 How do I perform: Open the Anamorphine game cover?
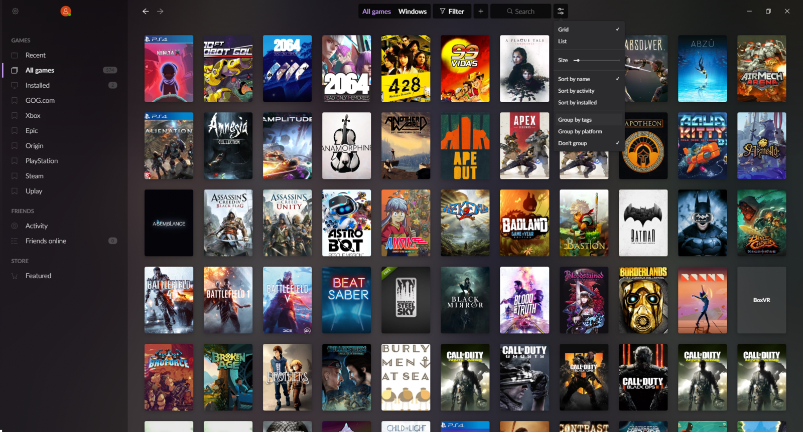pos(346,146)
